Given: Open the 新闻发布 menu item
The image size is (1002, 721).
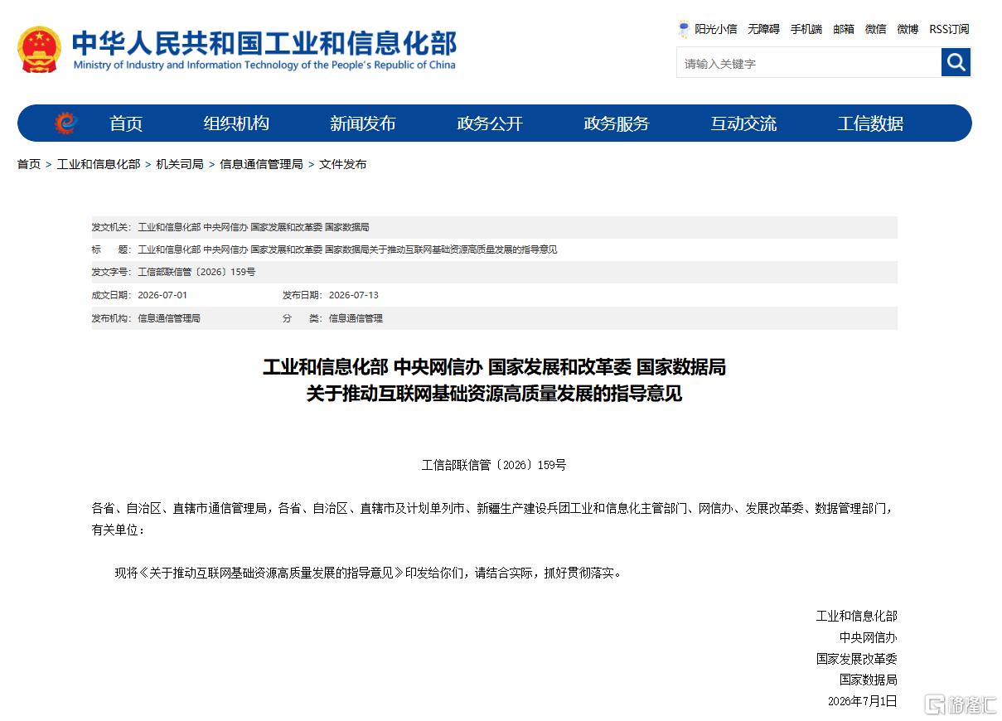Looking at the screenshot, I should tap(363, 123).
